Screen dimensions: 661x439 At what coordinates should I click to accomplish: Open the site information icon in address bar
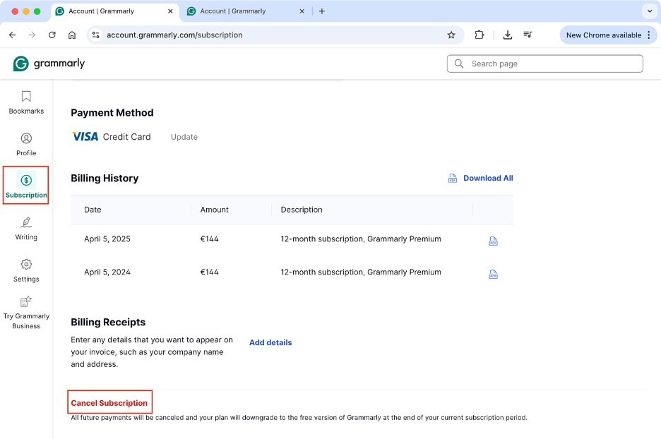tap(95, 33)
